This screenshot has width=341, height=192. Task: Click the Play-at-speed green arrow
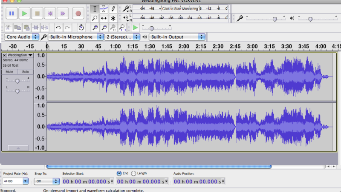(135, 28)
